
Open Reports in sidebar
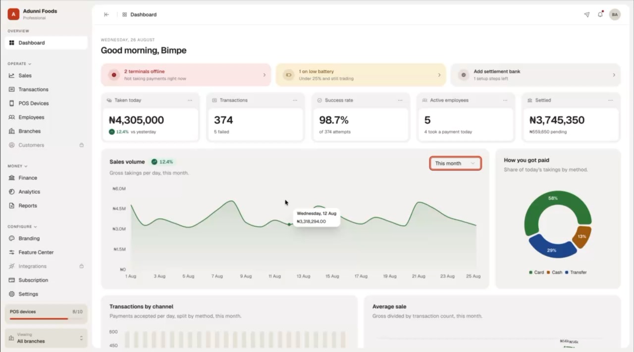(x=46, y=206)
